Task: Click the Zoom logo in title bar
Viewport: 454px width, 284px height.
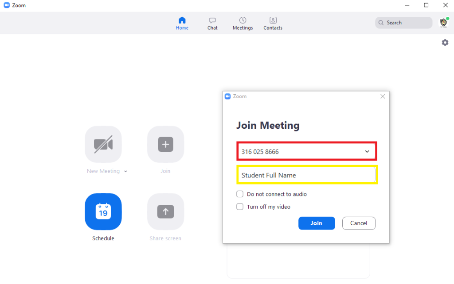Action: click(x=7, y=5)
